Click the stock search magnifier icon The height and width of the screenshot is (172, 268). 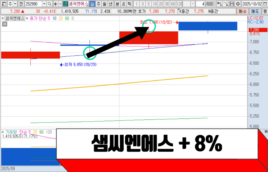49,4
